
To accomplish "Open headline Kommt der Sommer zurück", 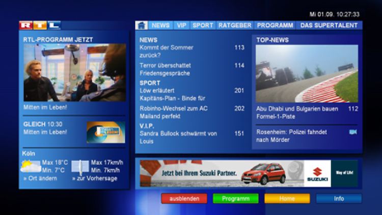I will tap(166, 51).
